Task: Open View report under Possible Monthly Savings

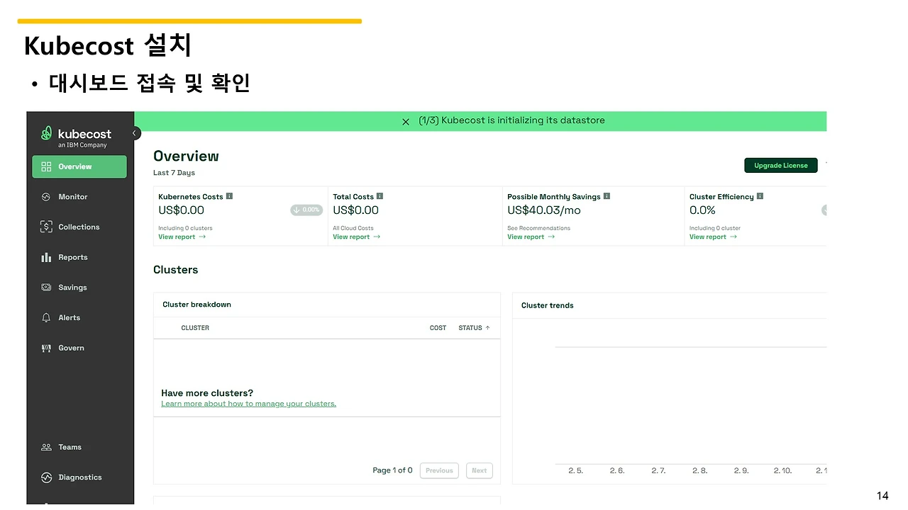Action: (531, 237)
